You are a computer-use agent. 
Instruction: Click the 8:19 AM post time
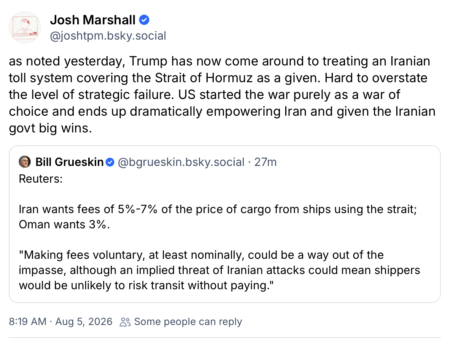click(x=27, y=322)
